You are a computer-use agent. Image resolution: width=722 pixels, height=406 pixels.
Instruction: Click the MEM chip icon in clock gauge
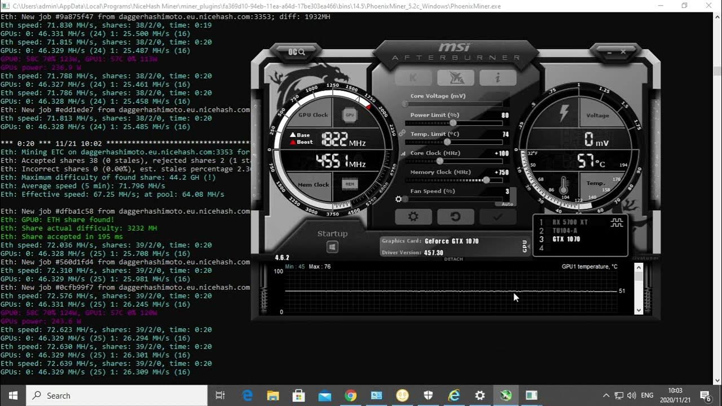(x=350, y=184)
